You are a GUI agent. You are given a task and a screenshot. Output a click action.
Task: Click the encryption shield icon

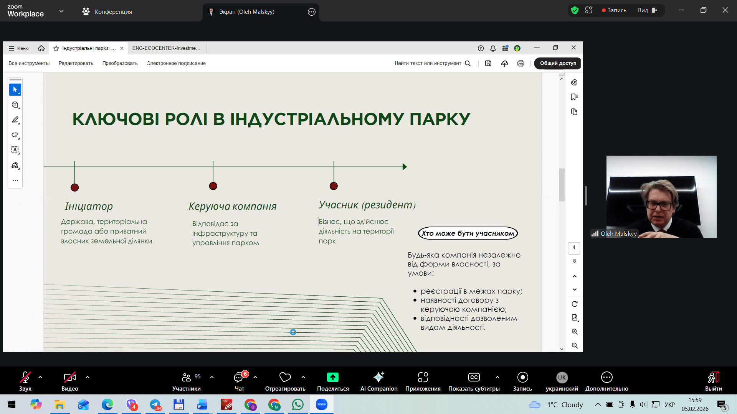[575, 10]
